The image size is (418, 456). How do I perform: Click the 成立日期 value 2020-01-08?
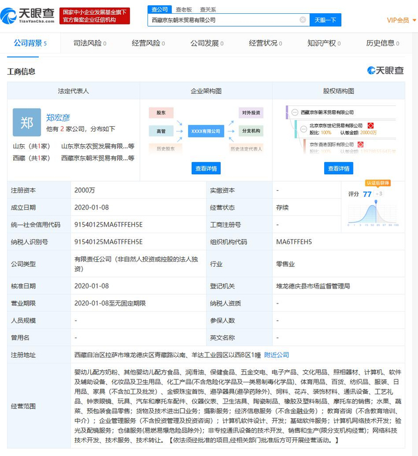pyautogui.click(x=91, y=207)
